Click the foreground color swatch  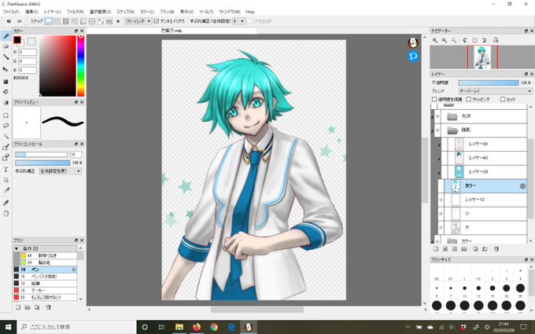pos(17,40)
